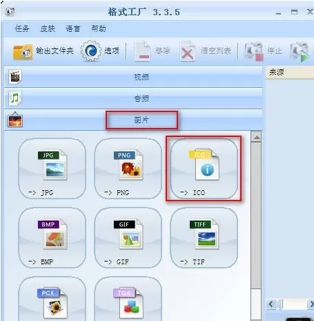Select the -> JPG conversion icon
This screenshot has width=314, height=321.
(52, 169)
